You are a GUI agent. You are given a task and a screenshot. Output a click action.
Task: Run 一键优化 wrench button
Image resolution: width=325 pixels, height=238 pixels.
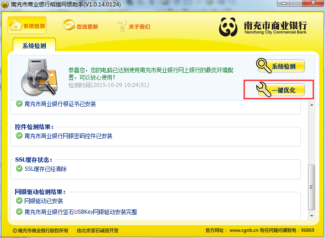(x=281, y=90)
